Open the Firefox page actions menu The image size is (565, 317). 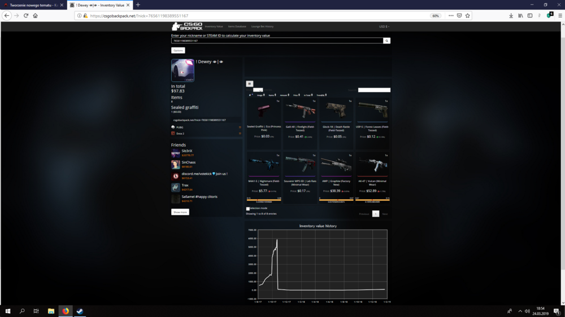tap(451, 15)
